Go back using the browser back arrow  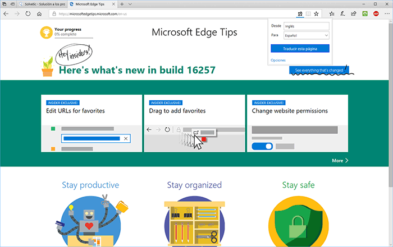pos(6,14)
